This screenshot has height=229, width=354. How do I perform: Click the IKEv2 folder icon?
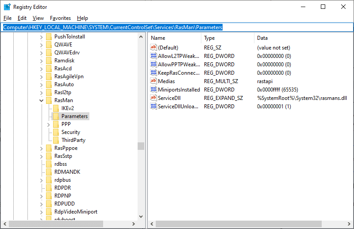click(56, 108)
